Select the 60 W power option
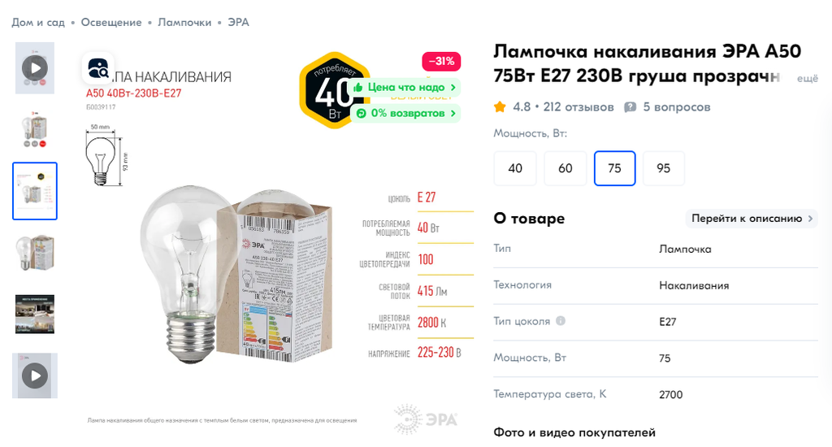The width and height of the screenshot is (832, 447). [x=565, y=168]
